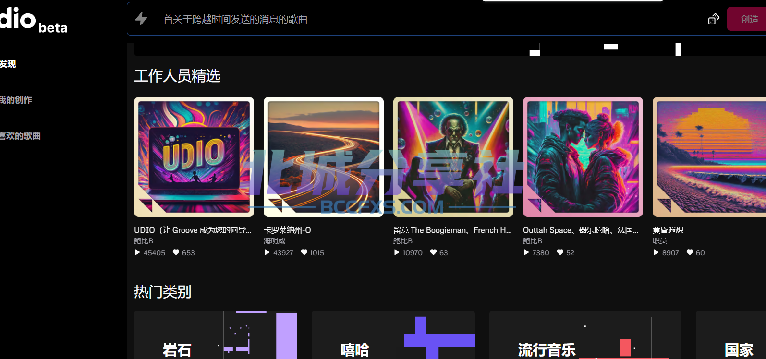Open the 国家 country category card
The image size is (766, 359).
point(731,335)
